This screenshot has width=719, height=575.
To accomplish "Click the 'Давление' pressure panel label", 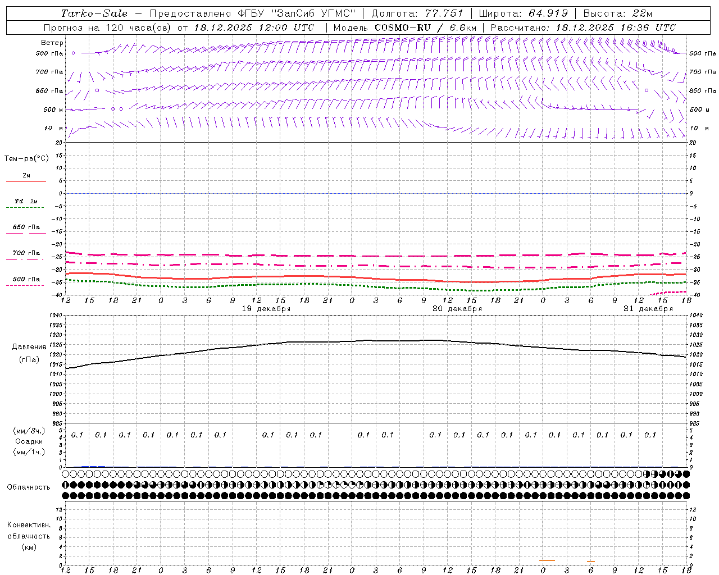I will click(29, 347).
